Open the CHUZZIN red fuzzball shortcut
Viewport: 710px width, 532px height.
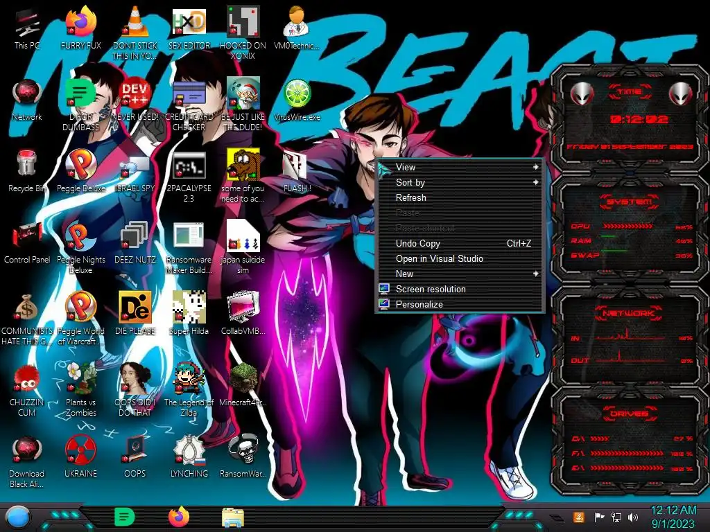coord(27,389)
